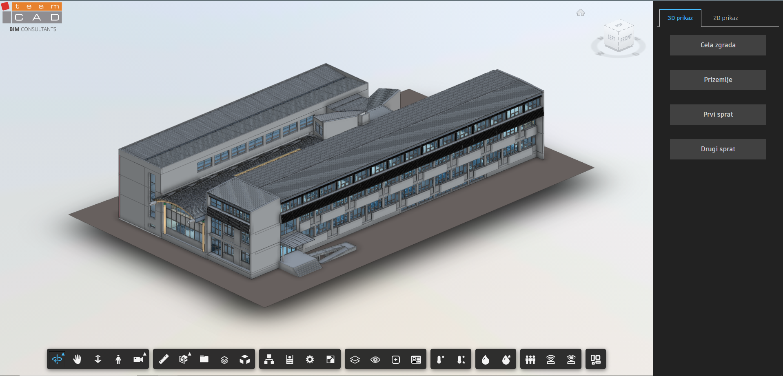
Task: Open the occupancy people icon
Action: 530,359
